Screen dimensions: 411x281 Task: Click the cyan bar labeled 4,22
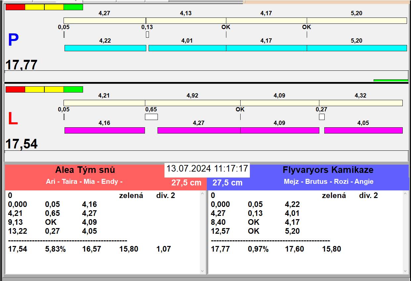pos(105,48)
